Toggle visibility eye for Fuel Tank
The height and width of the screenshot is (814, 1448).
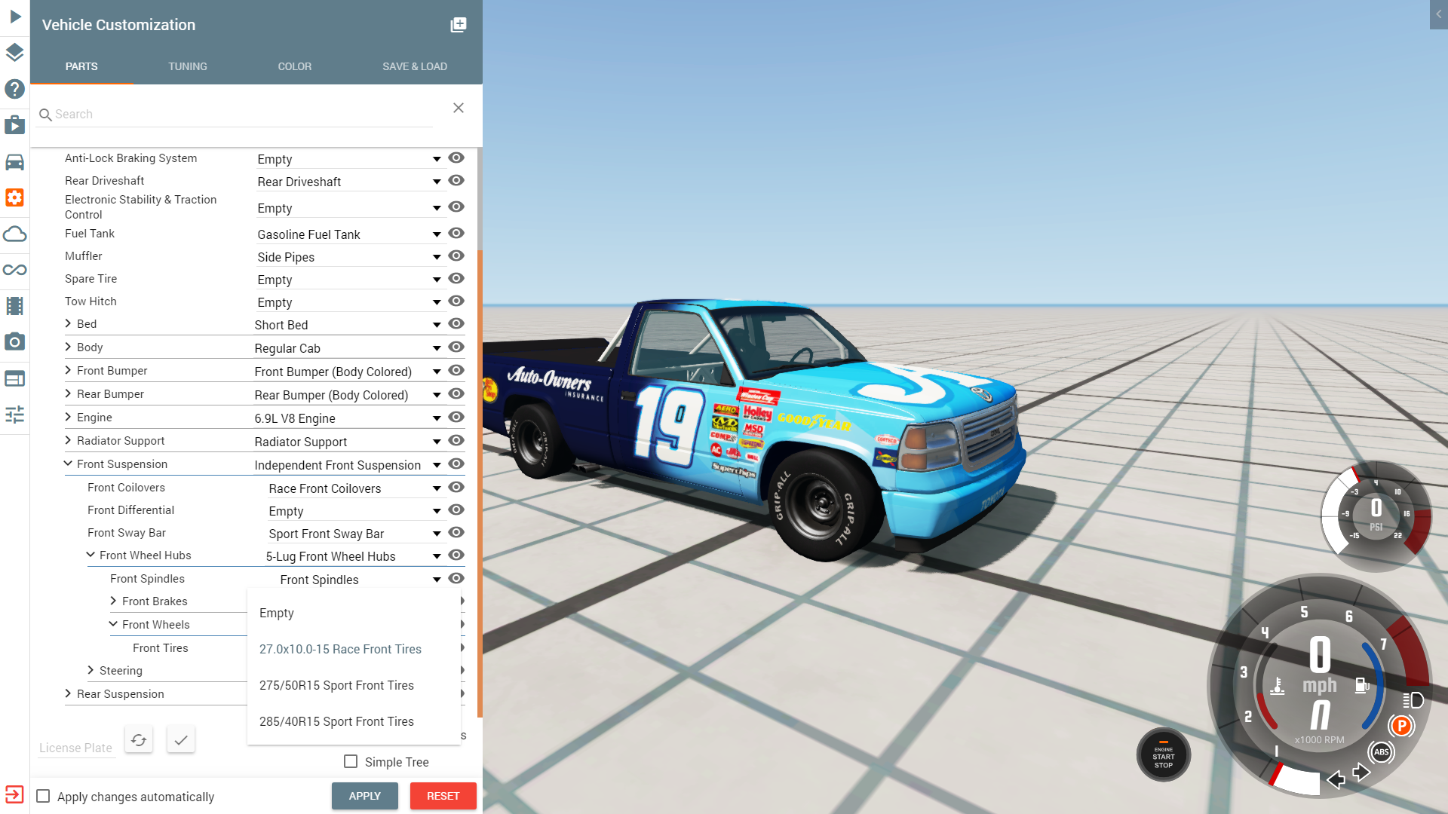[x=456, y=234]
